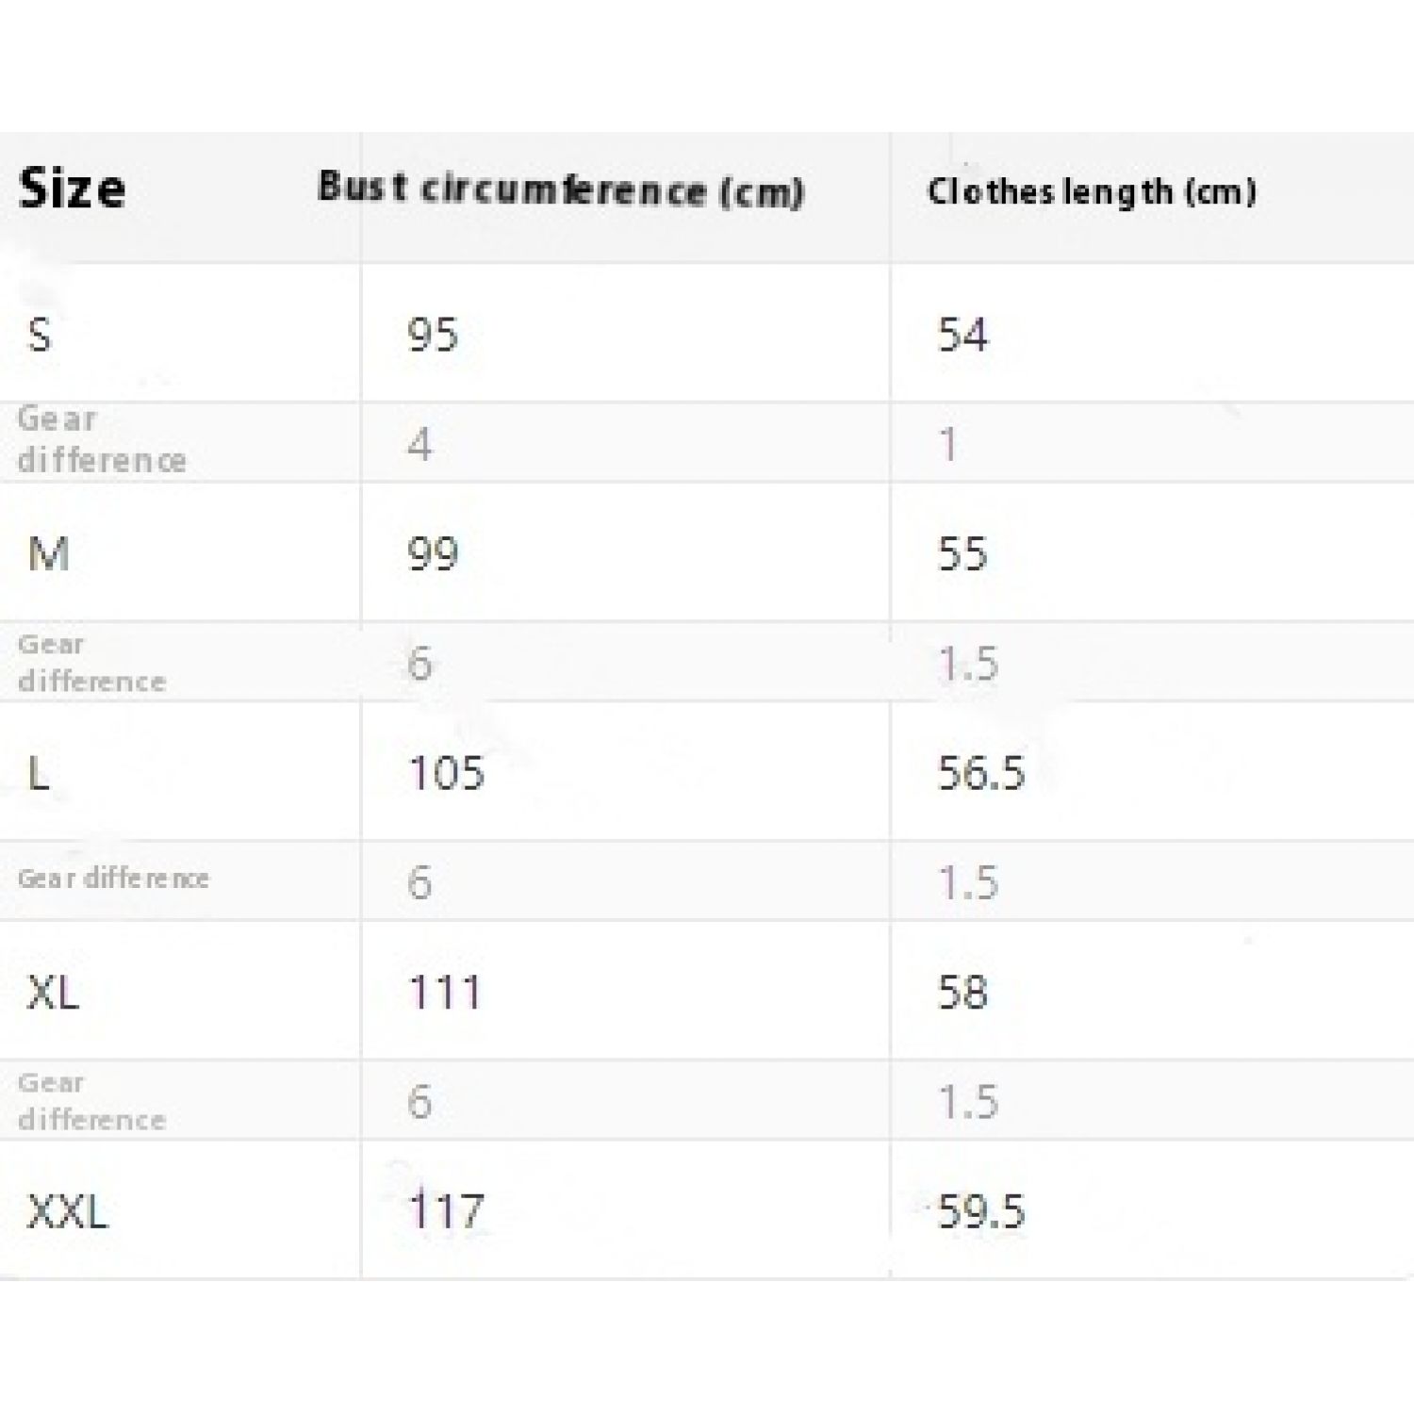Select clothes length value 58
1414x1414 pixels.
(x=962, y=992)
